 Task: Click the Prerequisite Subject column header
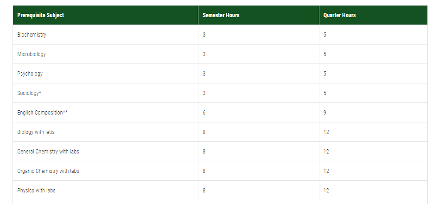pos(105,15)
